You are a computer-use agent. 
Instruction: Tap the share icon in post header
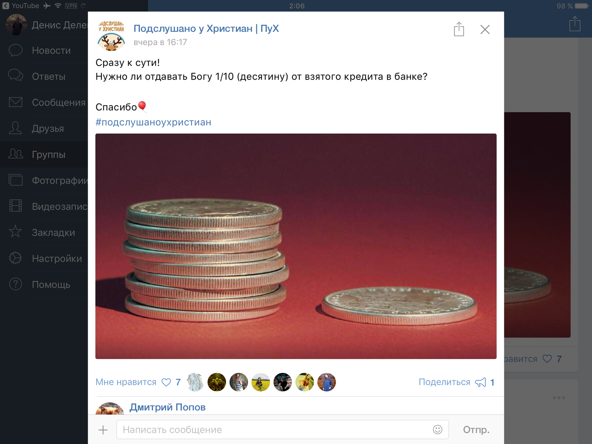(459, 29)
